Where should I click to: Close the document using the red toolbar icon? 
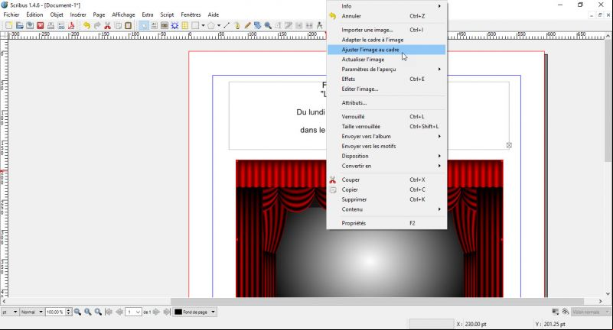pos(40,26)
